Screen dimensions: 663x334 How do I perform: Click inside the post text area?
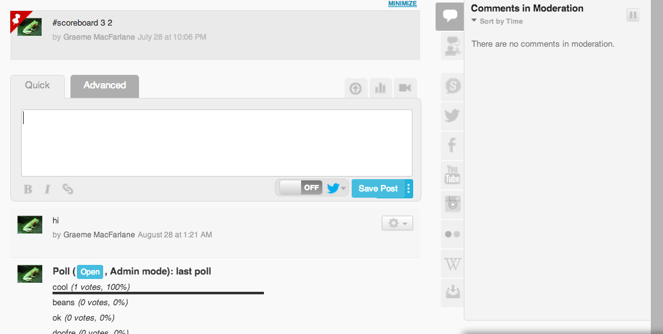pos(217,143)
